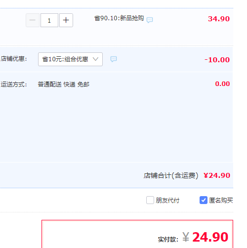Click the 店铺合计 ¥24.90 subtotal
Viewport: 247px width, 248px height.
click(x=217, y=175)
